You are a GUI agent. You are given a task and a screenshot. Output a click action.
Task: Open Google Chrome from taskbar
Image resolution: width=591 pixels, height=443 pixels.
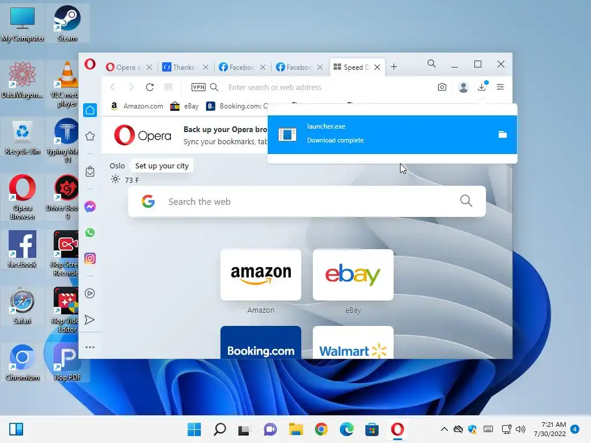click(321, 429)
